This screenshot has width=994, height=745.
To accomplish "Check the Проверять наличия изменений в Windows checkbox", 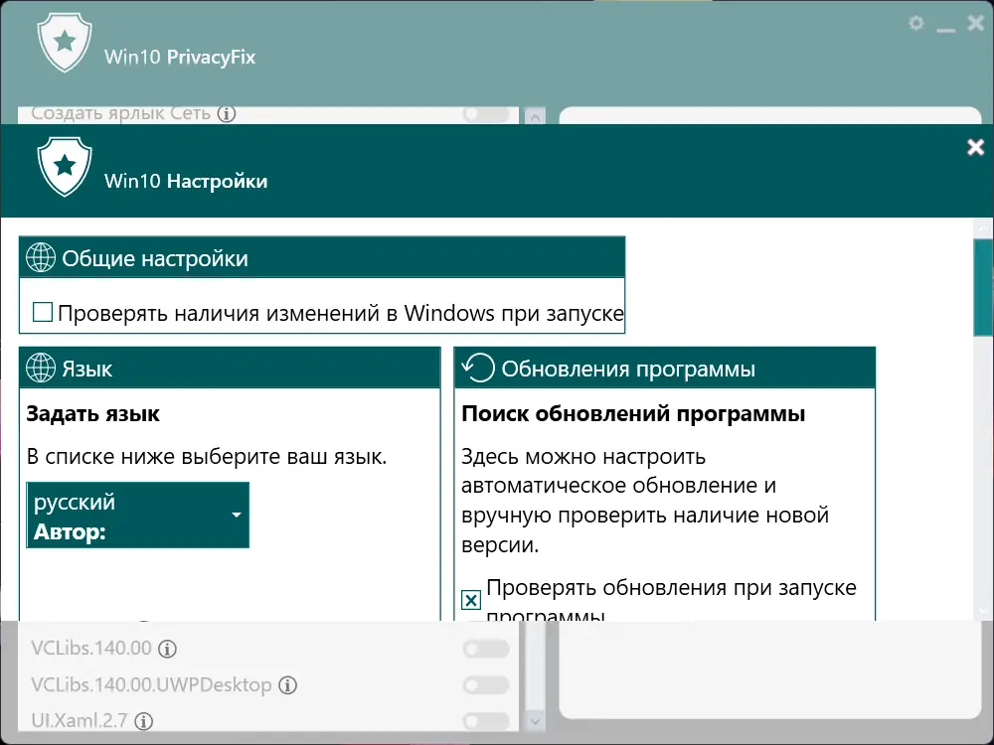I will coord(42,311).
